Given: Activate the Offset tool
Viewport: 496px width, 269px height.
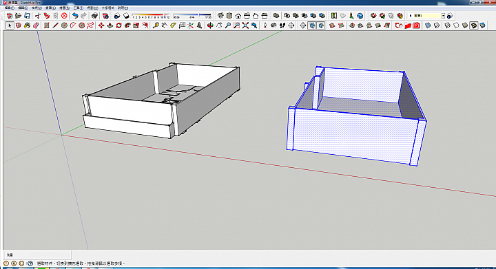Looking at the screenshot, I should 145,25.
